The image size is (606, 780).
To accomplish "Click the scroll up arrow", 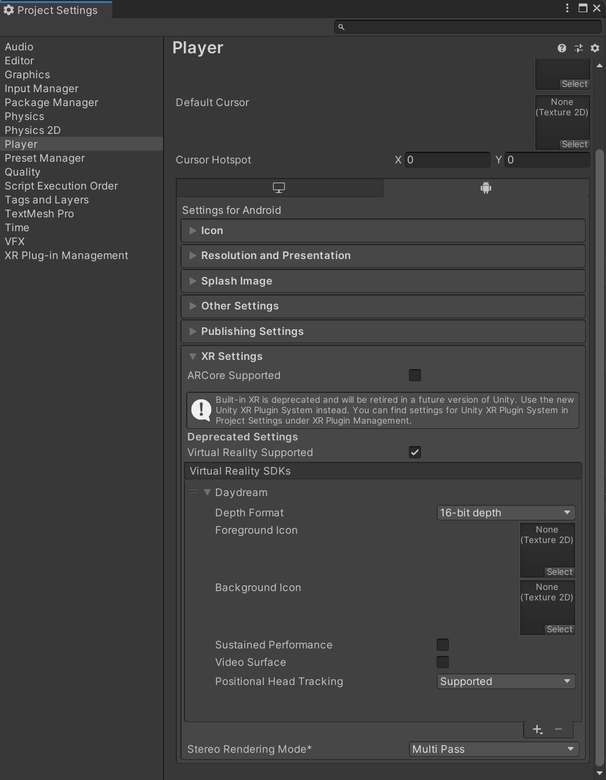I will 600,65.
